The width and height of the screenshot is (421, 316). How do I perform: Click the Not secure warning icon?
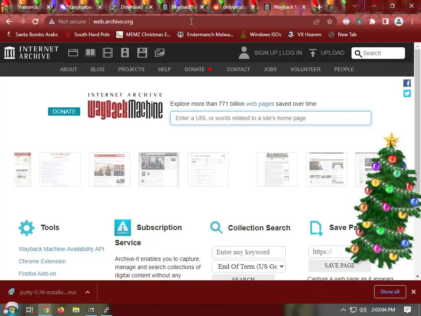click(x=52, y=21)
